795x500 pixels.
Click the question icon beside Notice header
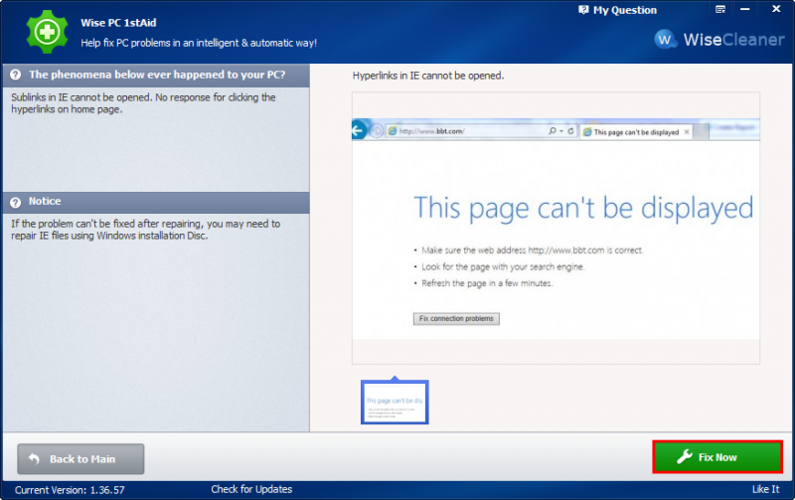pyautogui.click(x=16, y=203)
